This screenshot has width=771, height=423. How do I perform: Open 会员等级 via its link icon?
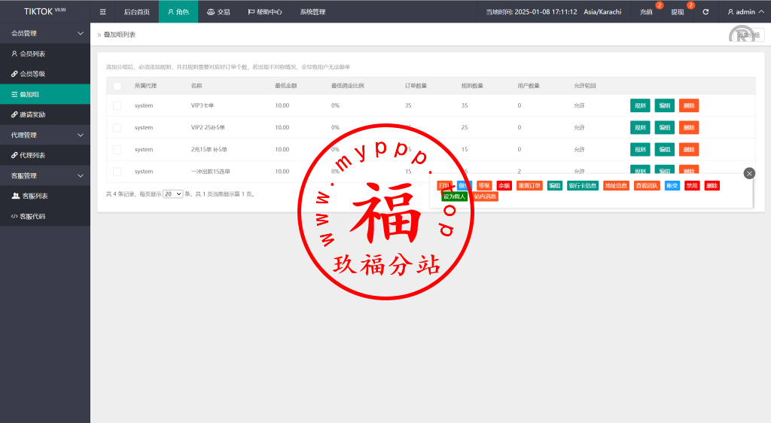click(14, 74)
